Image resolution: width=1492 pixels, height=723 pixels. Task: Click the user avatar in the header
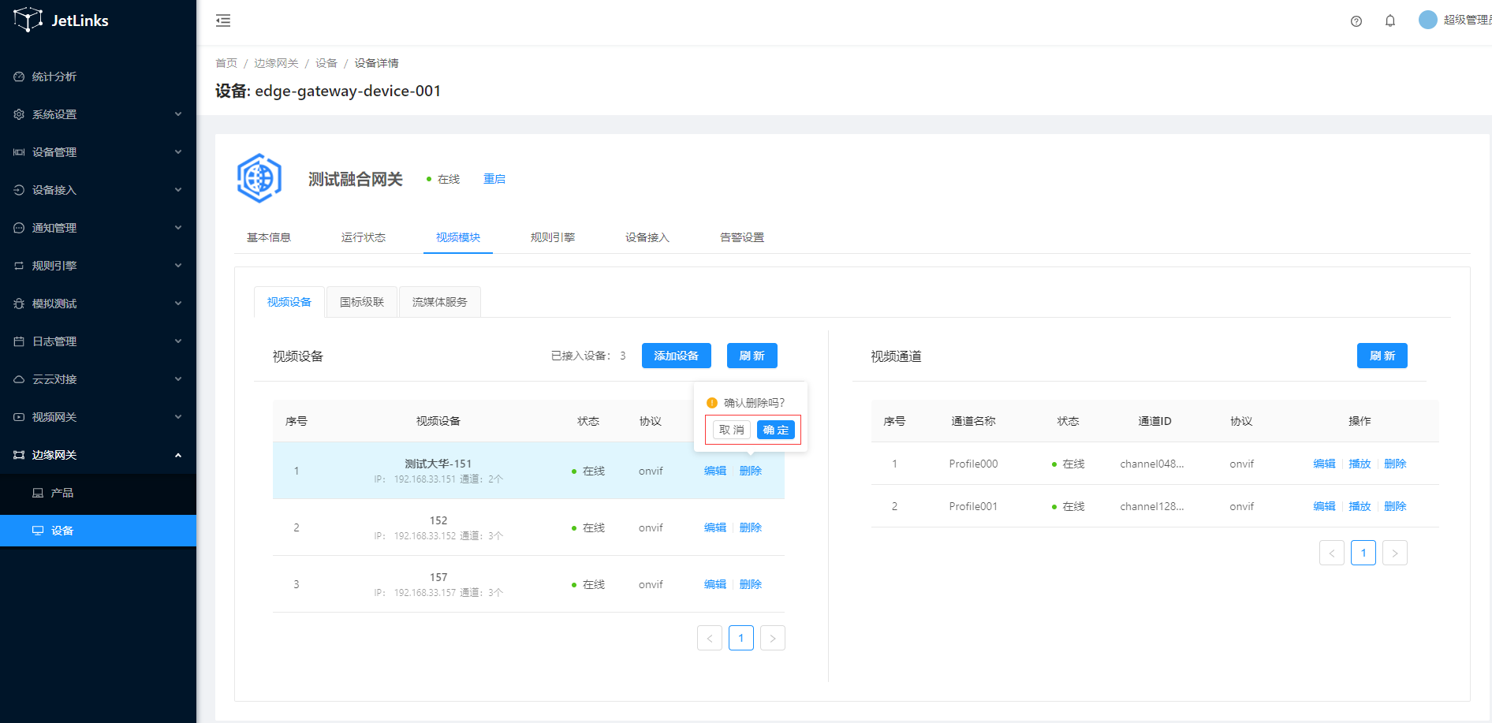click(1427, 20)
